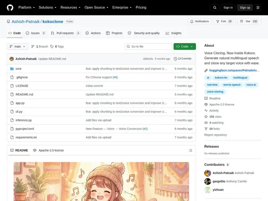Image resolution: width=268 pixels, height=201 pixels.
Task: Expand the Enterprise menu
Action: tap(122, 8)
